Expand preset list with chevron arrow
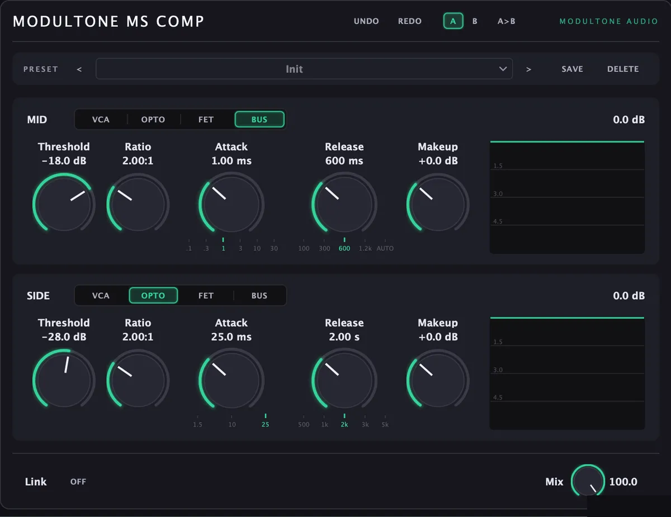Viewport: 671px width, 517px height. 502,69
